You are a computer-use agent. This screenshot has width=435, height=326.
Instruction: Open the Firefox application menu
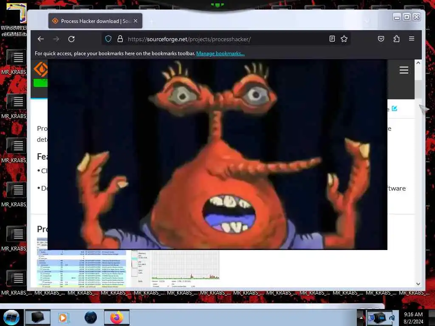(412, 39)
